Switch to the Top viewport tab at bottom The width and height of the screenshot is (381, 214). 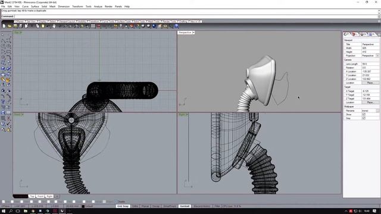tap(32, 196)
